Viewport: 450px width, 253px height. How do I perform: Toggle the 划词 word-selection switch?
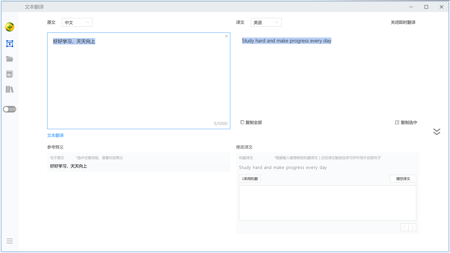[10, 109]
